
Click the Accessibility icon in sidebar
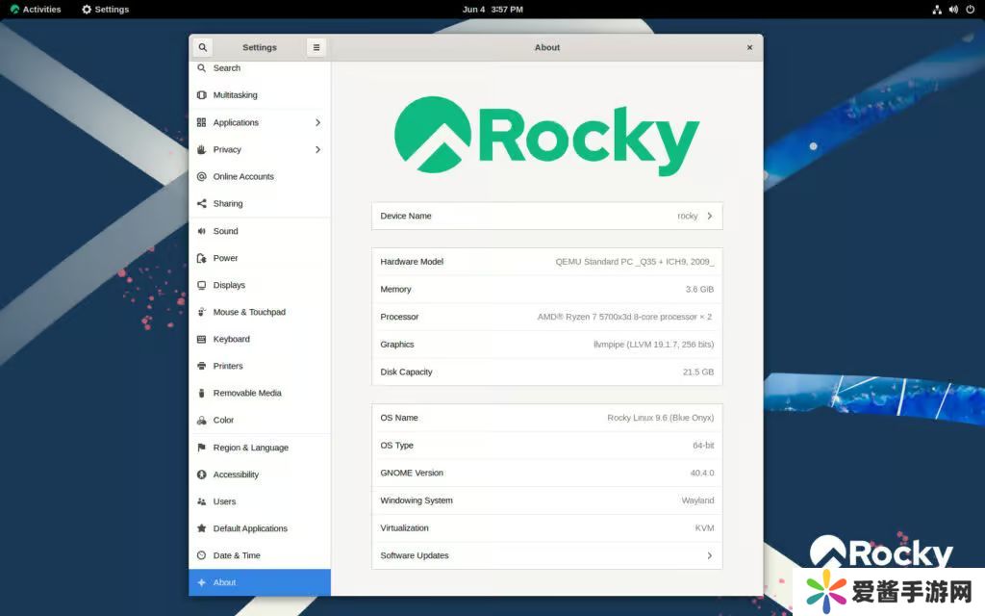pos(202,475)
